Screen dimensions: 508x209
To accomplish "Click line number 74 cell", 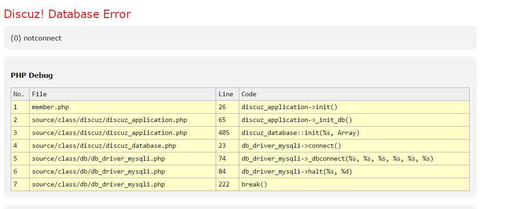I will [222, 159].
